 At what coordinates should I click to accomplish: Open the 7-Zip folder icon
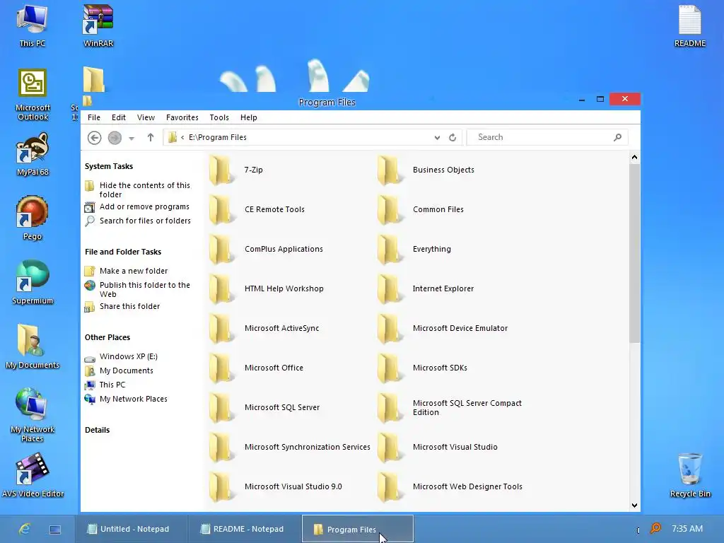pos(221,170)
